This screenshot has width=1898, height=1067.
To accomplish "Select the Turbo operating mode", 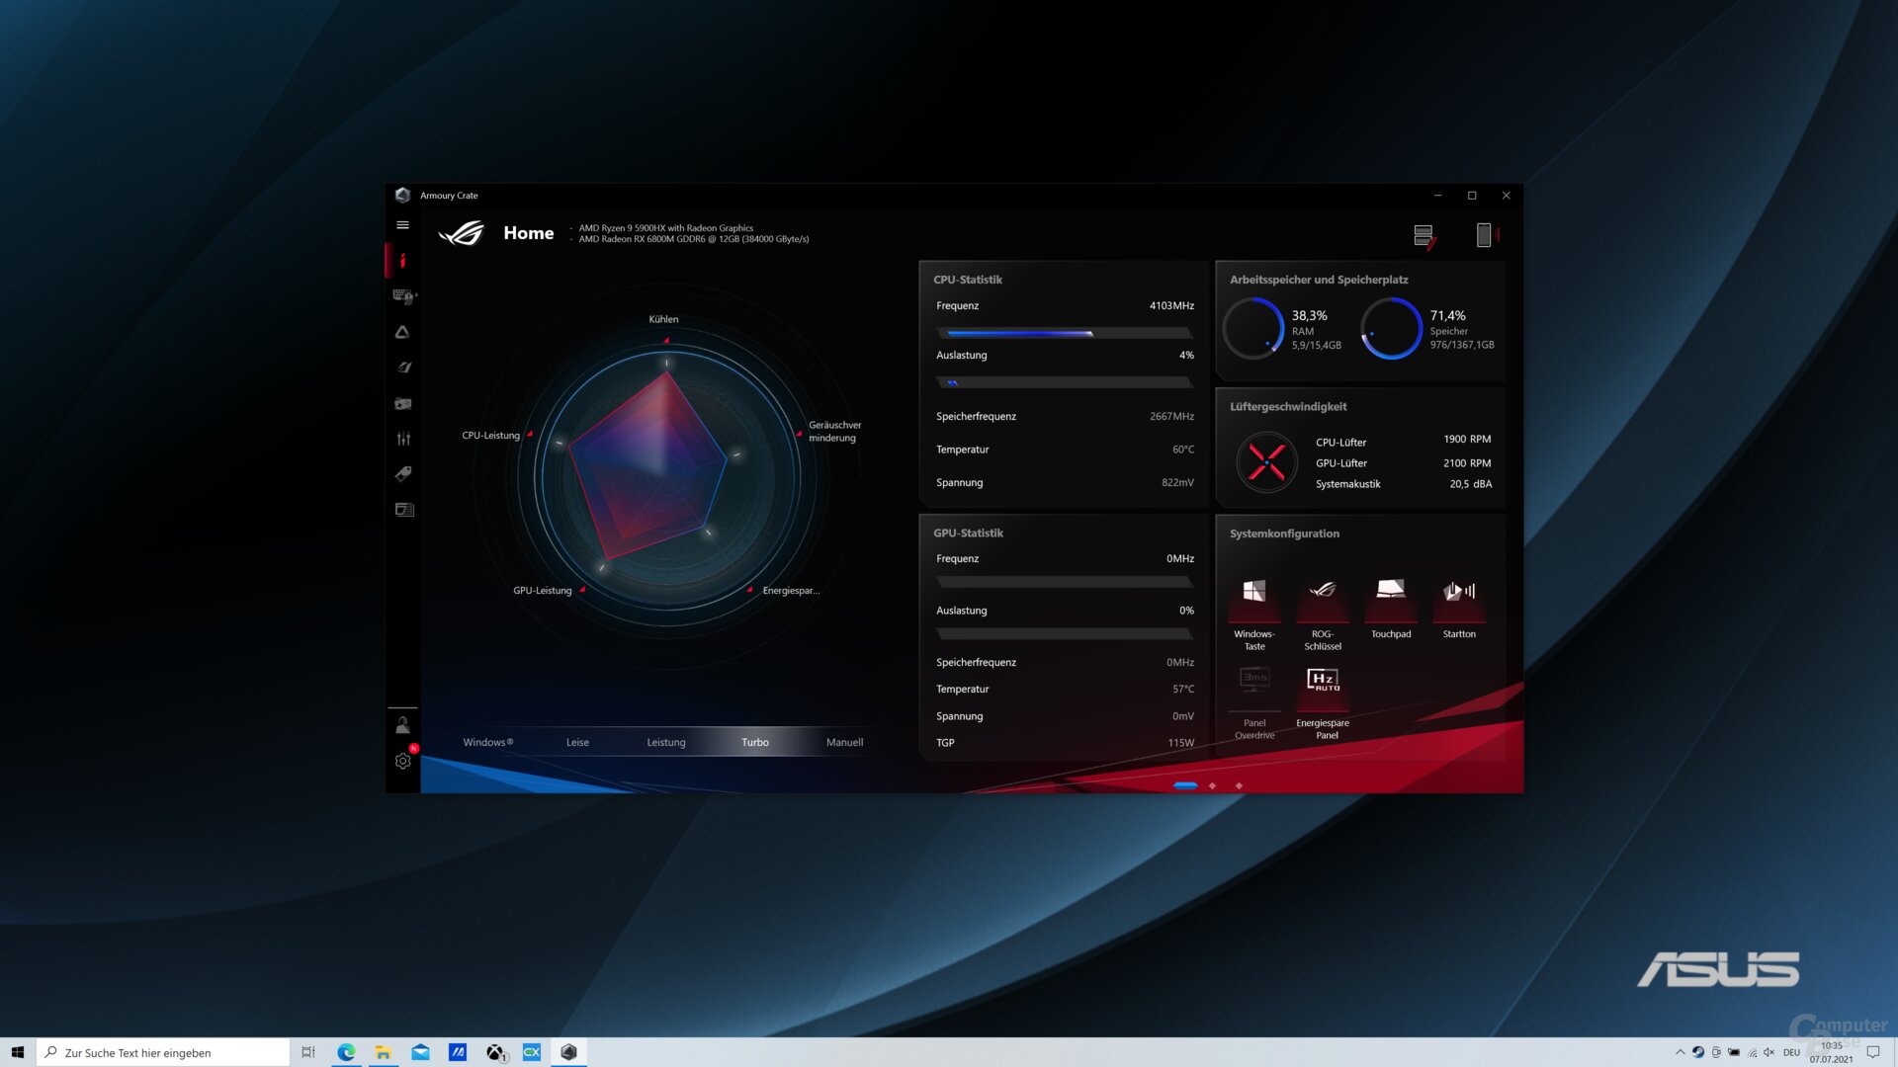I will coord(755,742).
